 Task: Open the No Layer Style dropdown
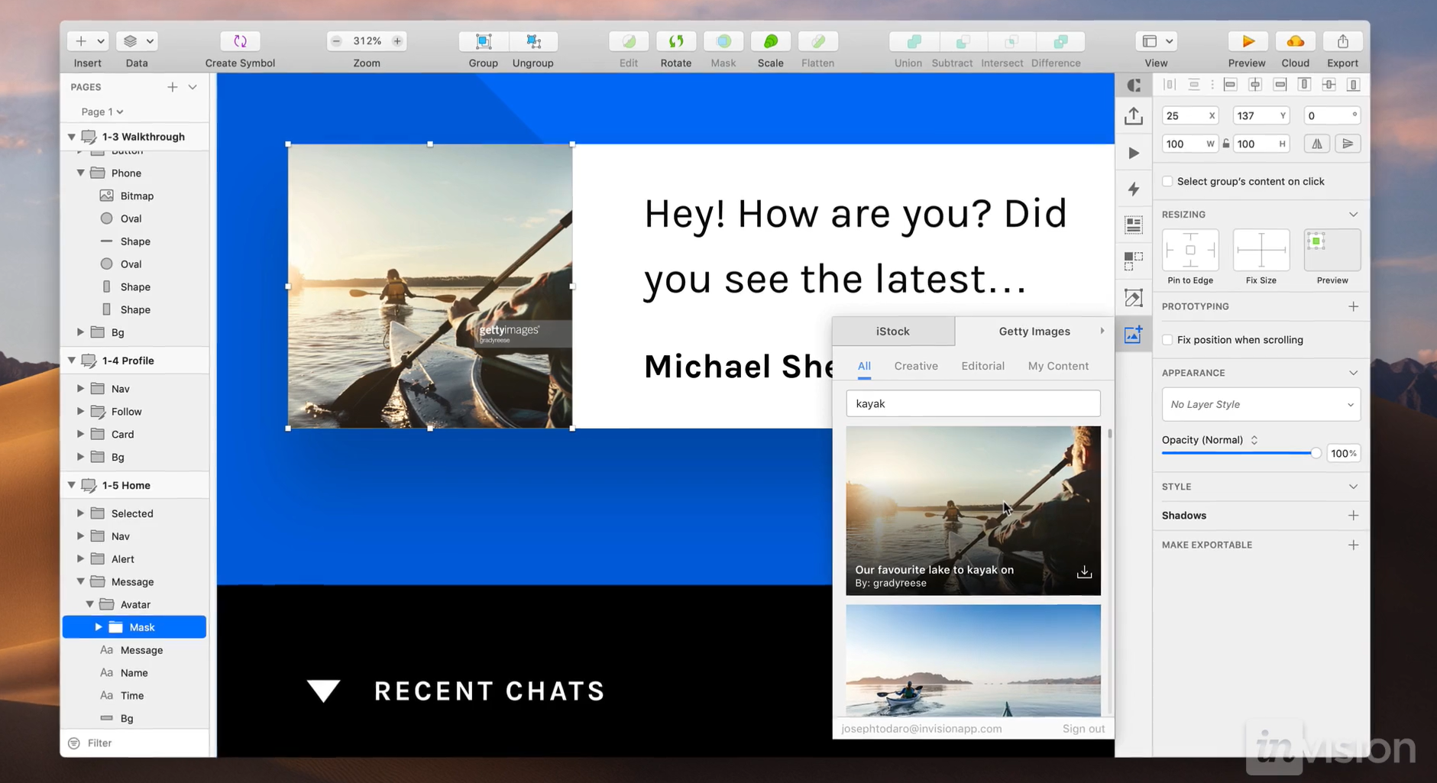1261,404
